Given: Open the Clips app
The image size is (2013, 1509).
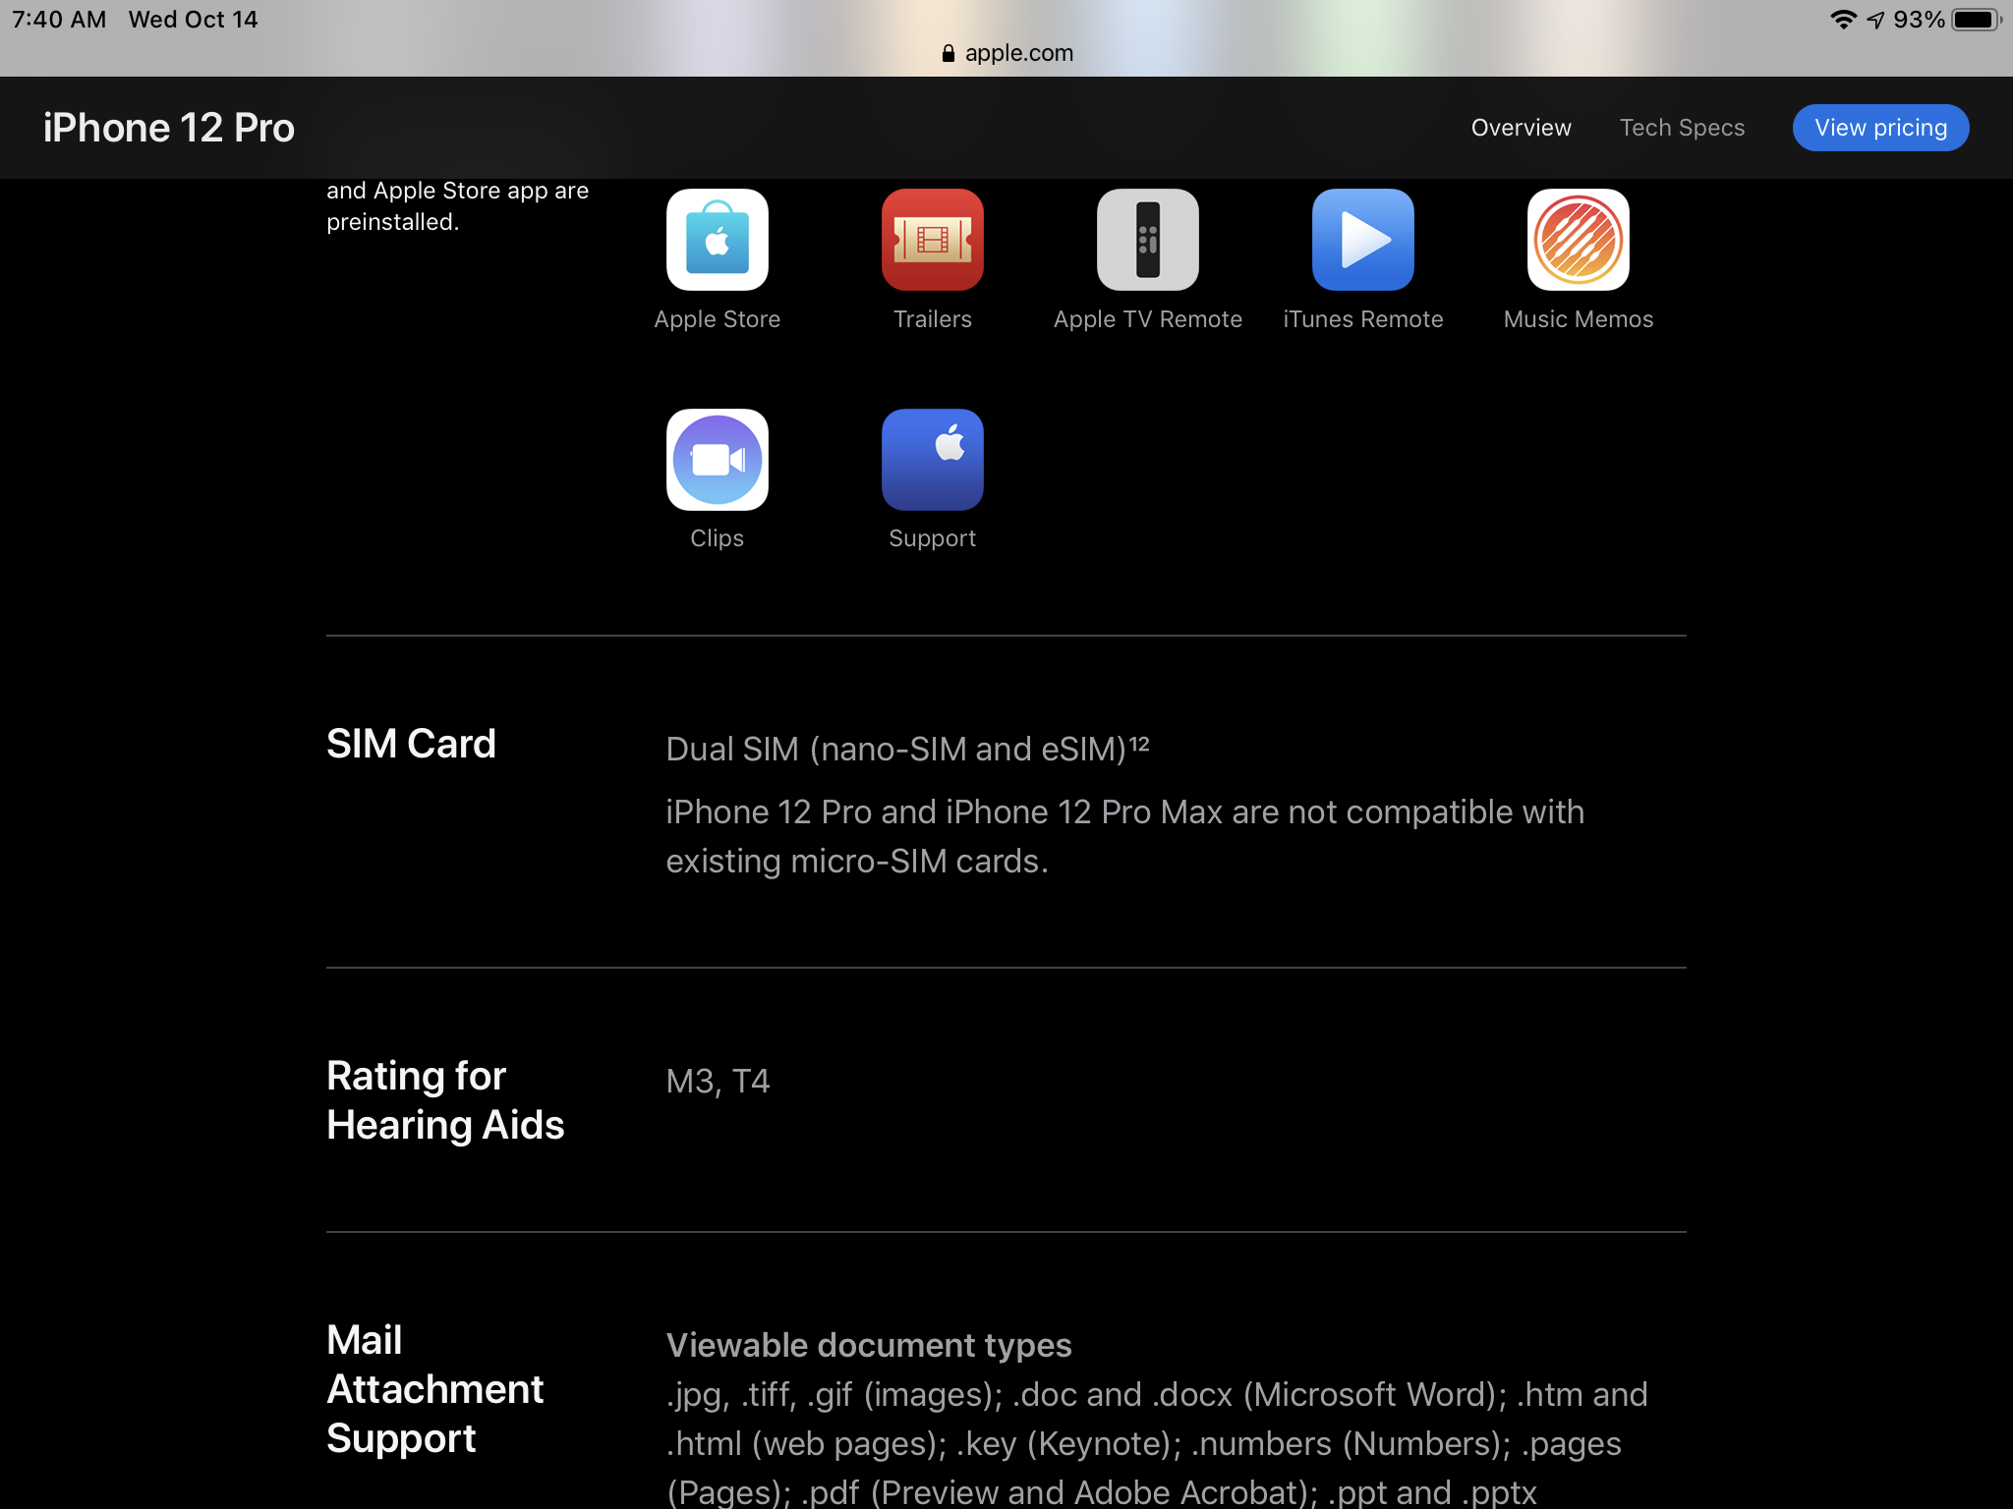Looking at the screenshot, I should point(717,460).
